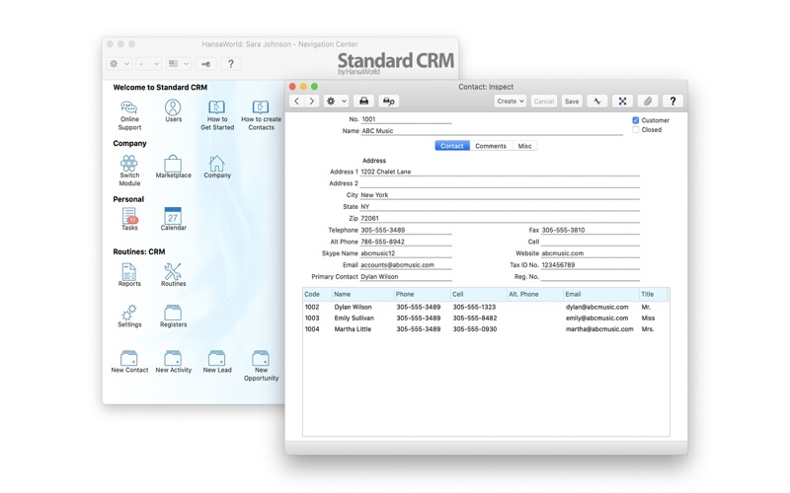Click the print preview icon
The width and height of the screenshot is (790, 493).
(x=388, y=102)
